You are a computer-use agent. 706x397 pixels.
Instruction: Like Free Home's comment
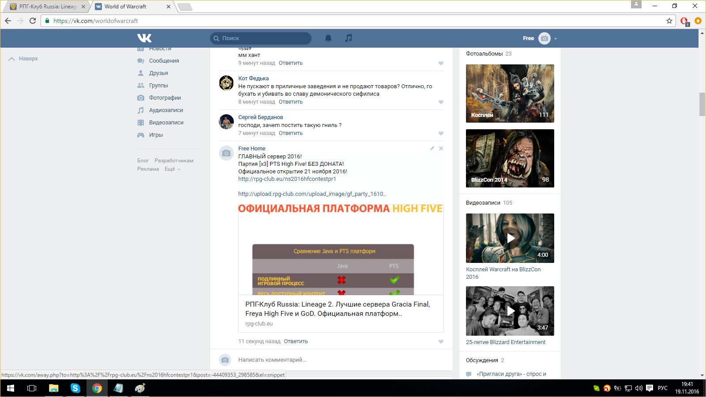[441, 342]
